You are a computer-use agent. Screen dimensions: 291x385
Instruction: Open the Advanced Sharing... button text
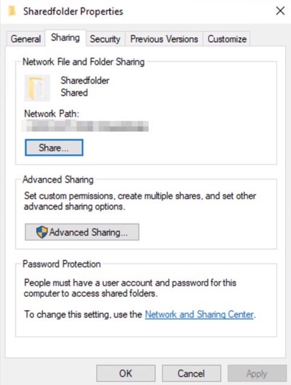[88, 232]
